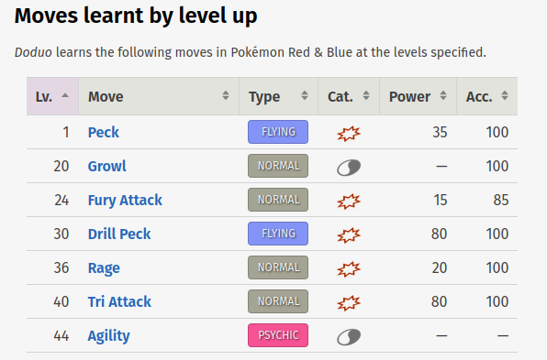The width and height of the screenshot is (547, 360).
Task: Sort the table by the Type column arrows
Action: (x=305, y=95)
